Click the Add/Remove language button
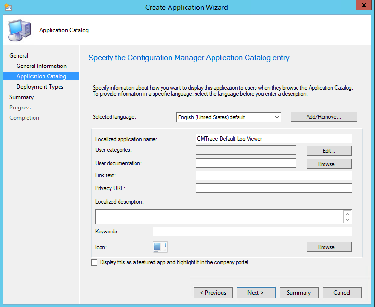 click(324, 117)
